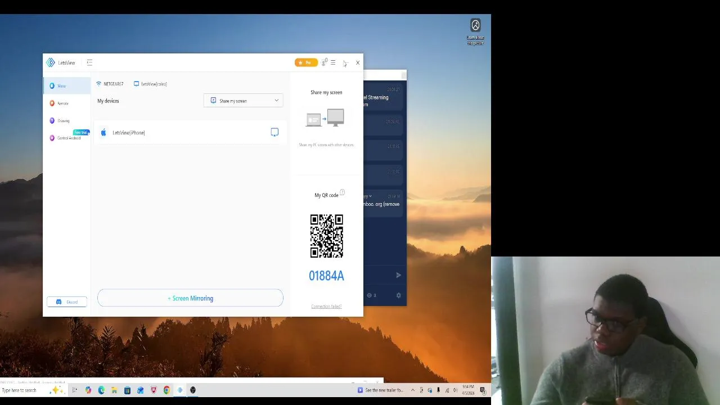Click the orange Pro upgrade button
This screenshot has height=405, width=720.
click(306, 62)
